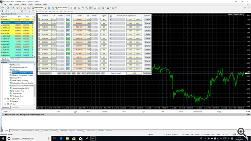Open the Tools menu
This screenshot has height=141, width=251.
click(30, 4)
